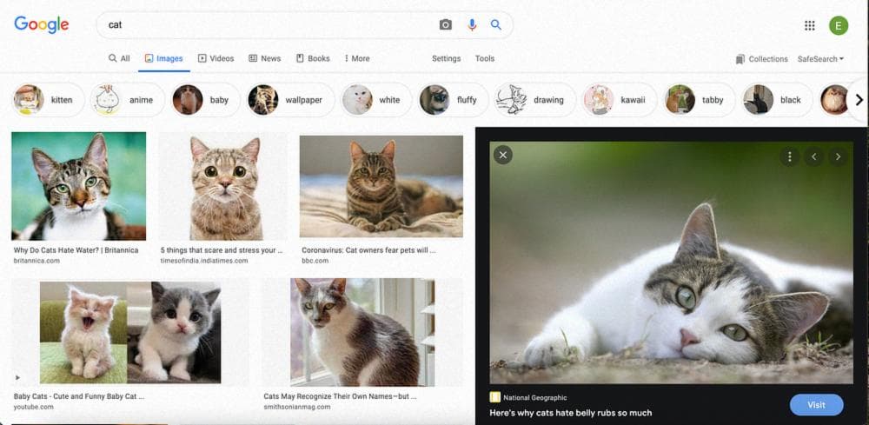The height and width of the screenshot is (425, 869).
Task: Go to next image in preview
Action: tap(838, 157)
